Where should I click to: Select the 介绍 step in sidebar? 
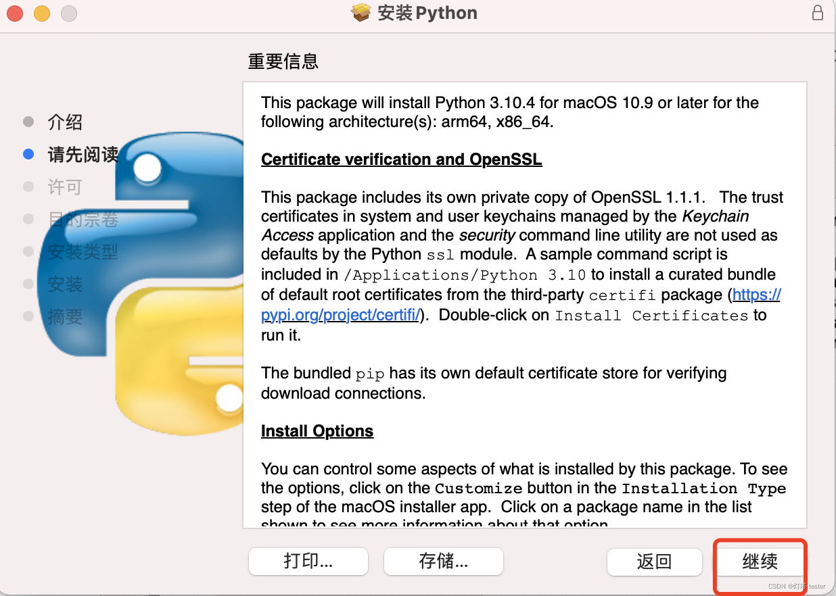coord(65,122)
